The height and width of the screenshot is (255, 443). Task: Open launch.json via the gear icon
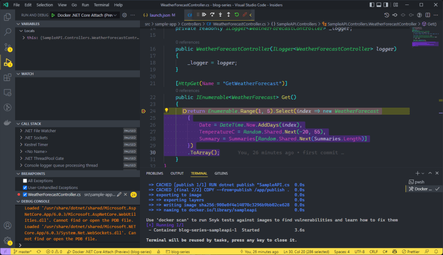click(125, 15)
